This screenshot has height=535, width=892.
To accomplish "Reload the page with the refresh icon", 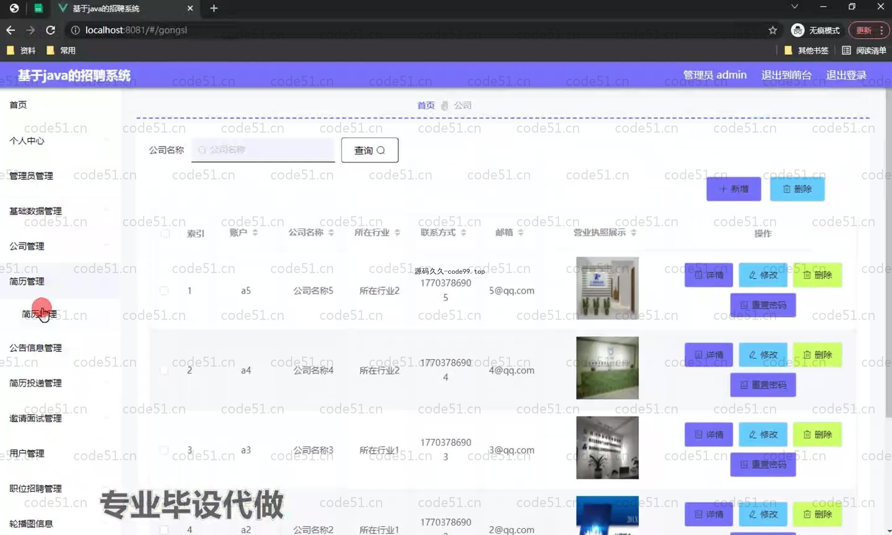I will pyautogui.click(x=51, y=30).
